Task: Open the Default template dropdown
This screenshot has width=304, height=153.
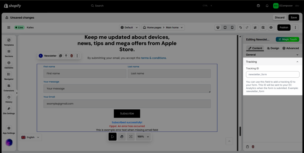Action: [x=129, y=27]
